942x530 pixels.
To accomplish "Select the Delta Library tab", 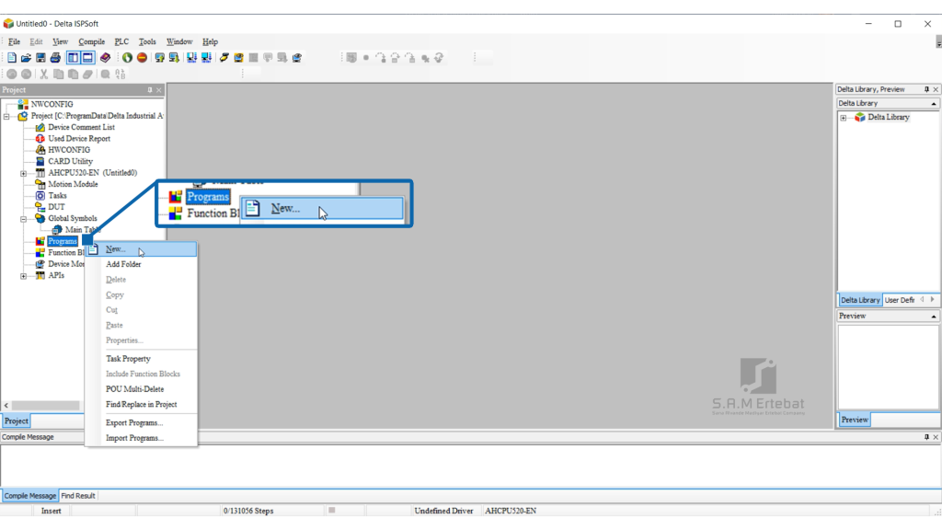I will [x=860, y=300].
